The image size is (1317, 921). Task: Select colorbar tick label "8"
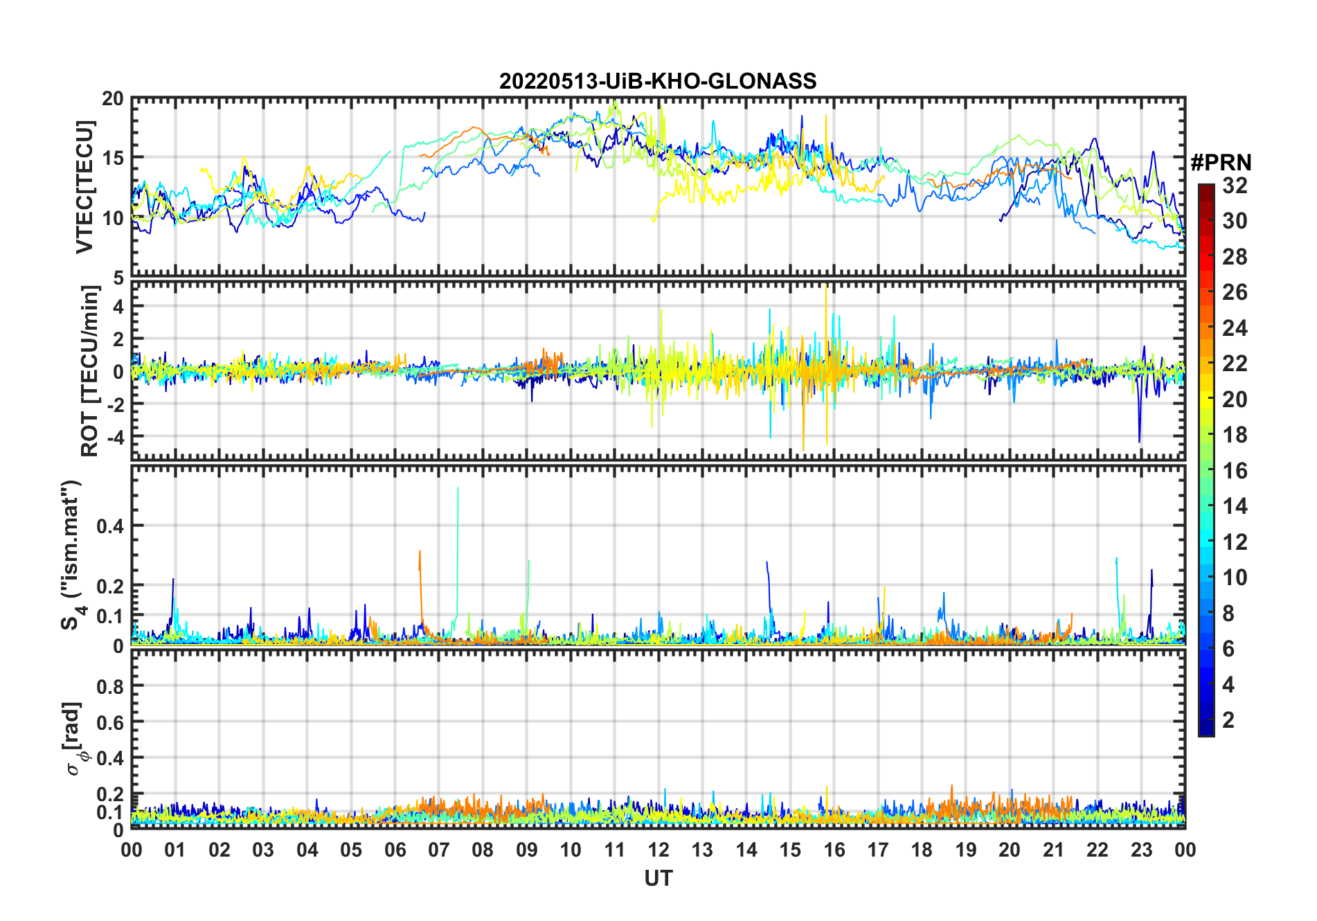1228,614
